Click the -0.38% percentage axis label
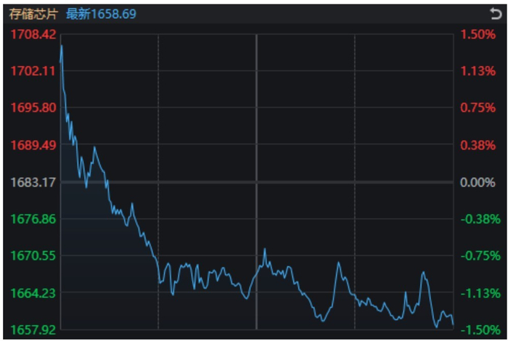Viewport: 508px width, 341px height. 480,219
